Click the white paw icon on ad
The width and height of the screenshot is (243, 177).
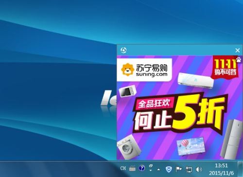tap(239, 59)
